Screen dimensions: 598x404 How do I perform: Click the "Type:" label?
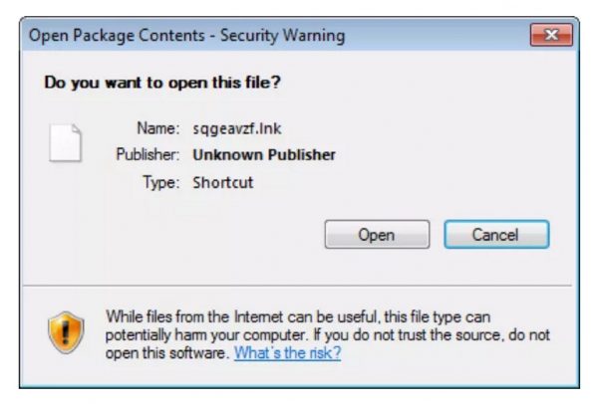(x=161, y=182)
